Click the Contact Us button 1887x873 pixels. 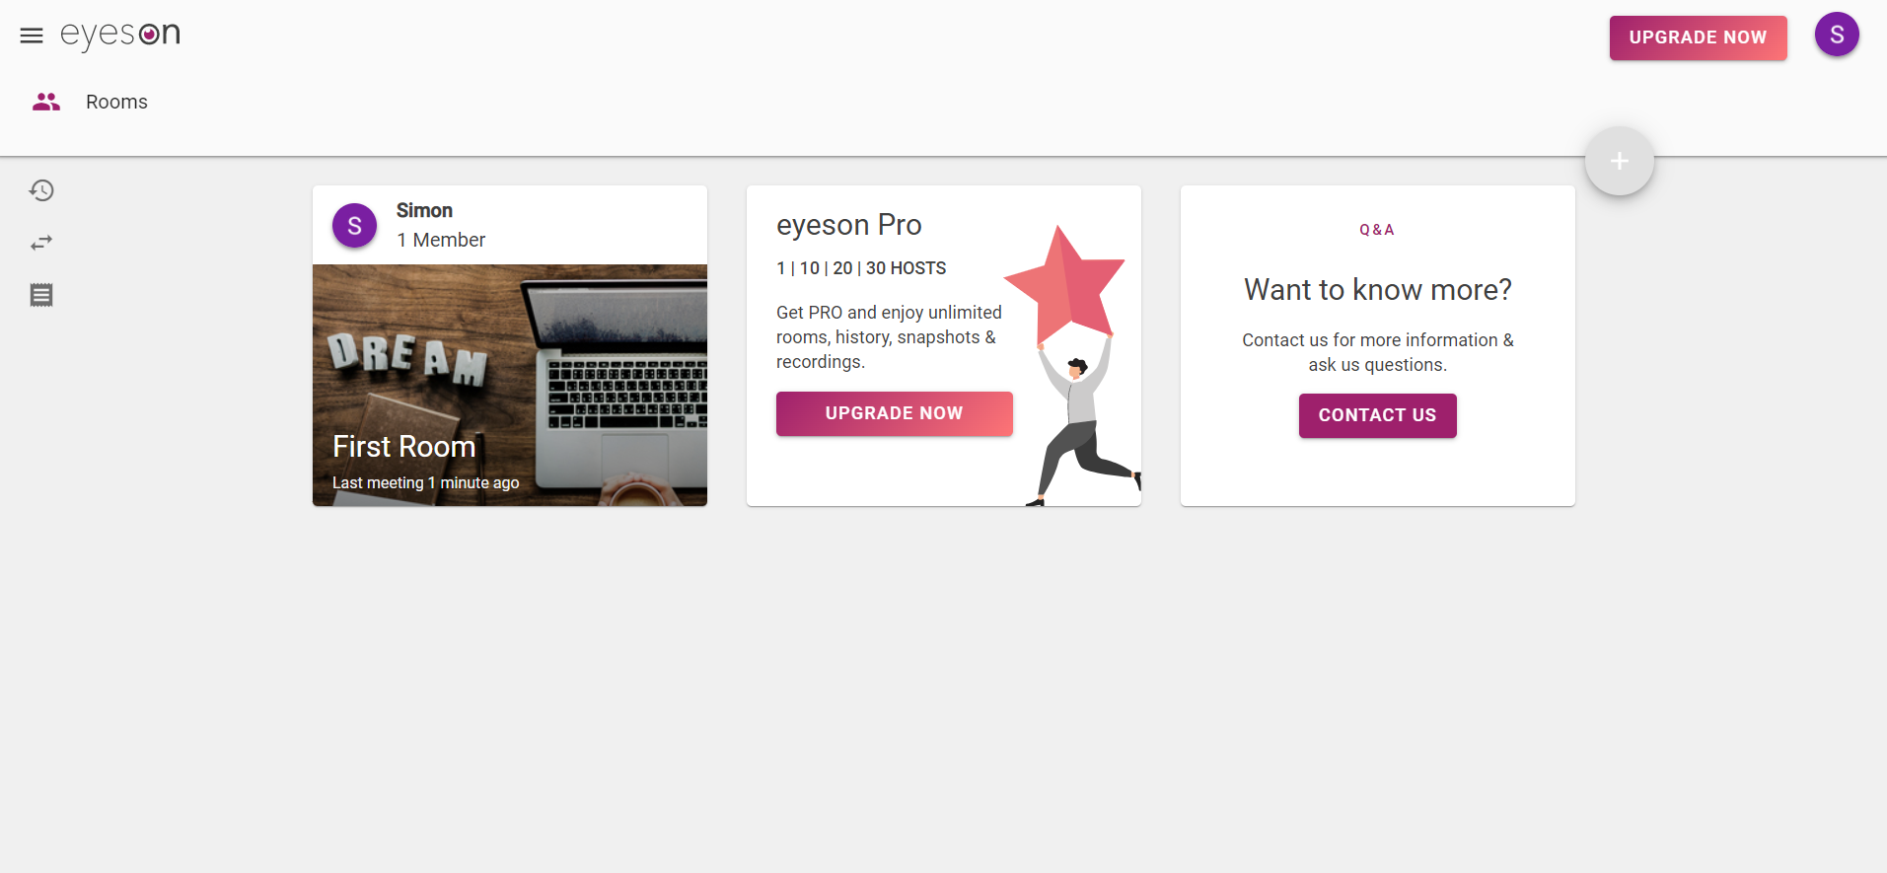pyautogui.click(x=1377, y=415)
